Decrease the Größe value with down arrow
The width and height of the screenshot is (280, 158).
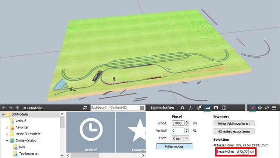(187, 124)
